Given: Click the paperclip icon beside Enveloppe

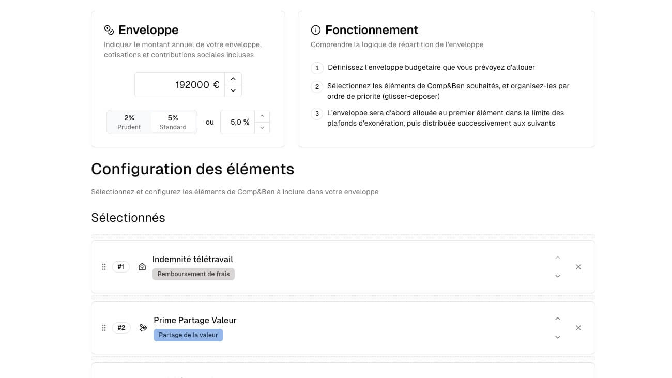Looking at the screenshot, I should coord(108,29).
